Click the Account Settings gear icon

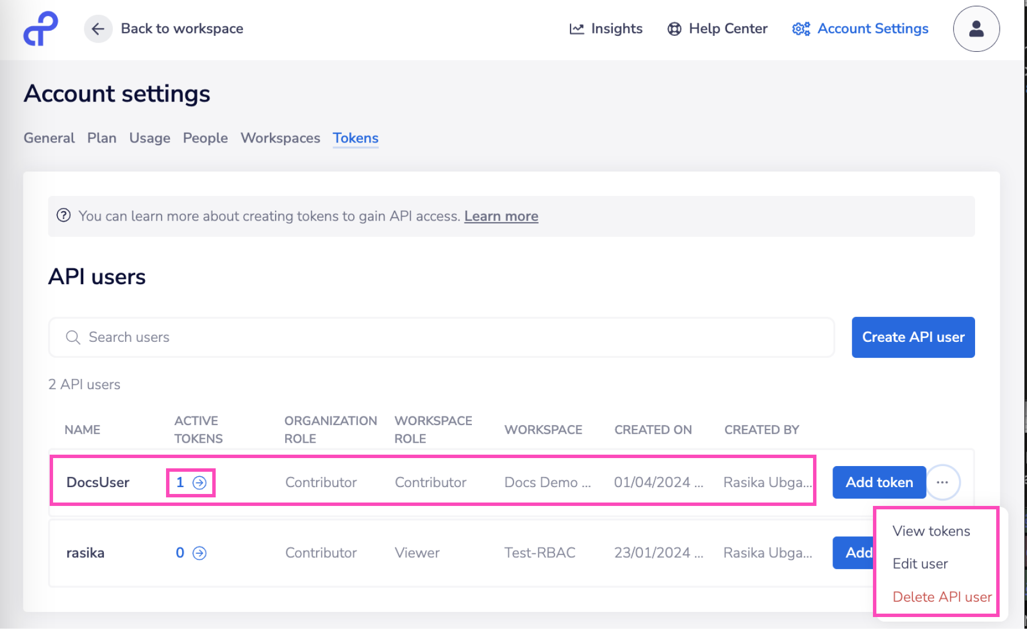click(801, 28)
